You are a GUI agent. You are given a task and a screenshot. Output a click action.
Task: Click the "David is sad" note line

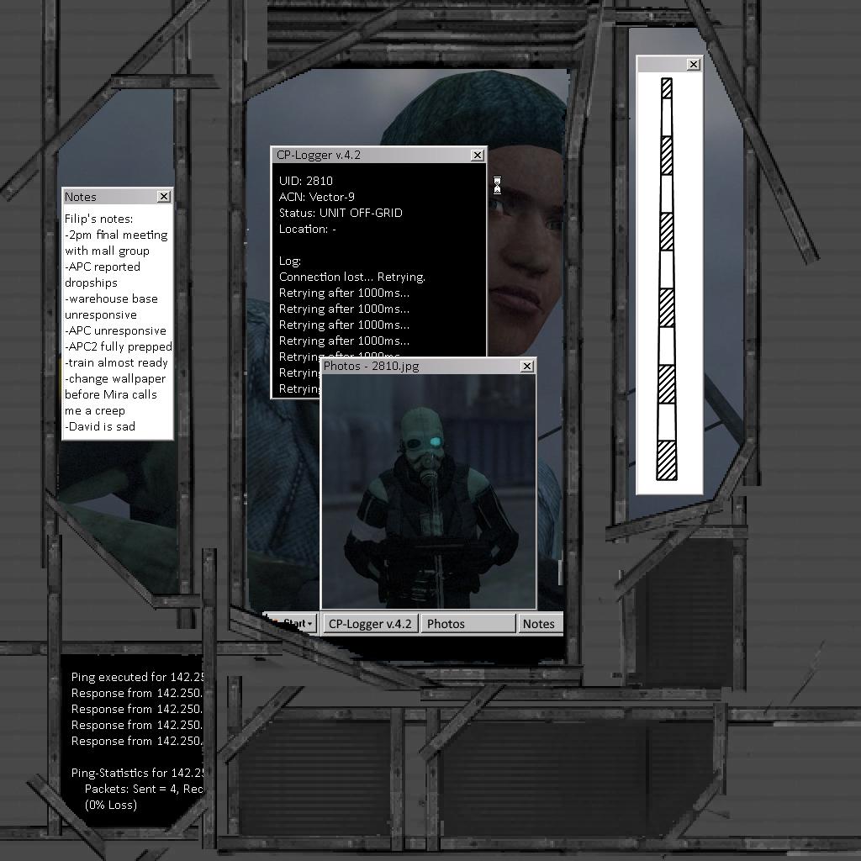(x=100, y=426)
